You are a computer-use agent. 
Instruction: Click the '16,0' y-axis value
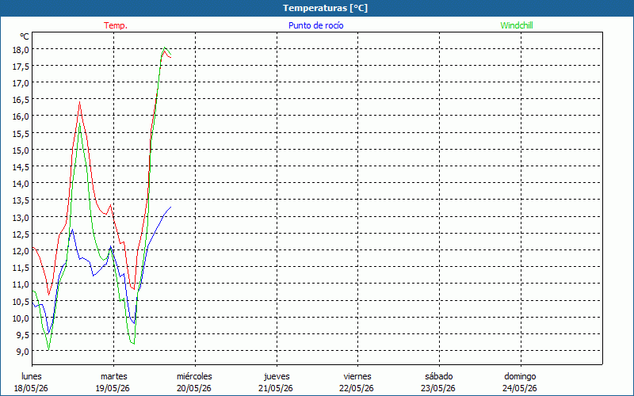21,116
